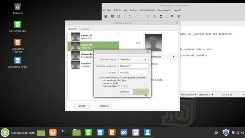The height and width of the screenshot is (138, 245).
Task: Switch to the text editor taskbar icon
Action: 136,133
